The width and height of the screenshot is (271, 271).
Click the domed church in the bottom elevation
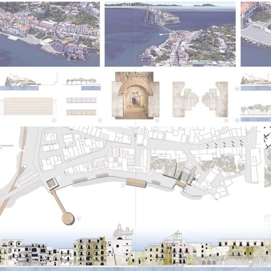point(120,244)
